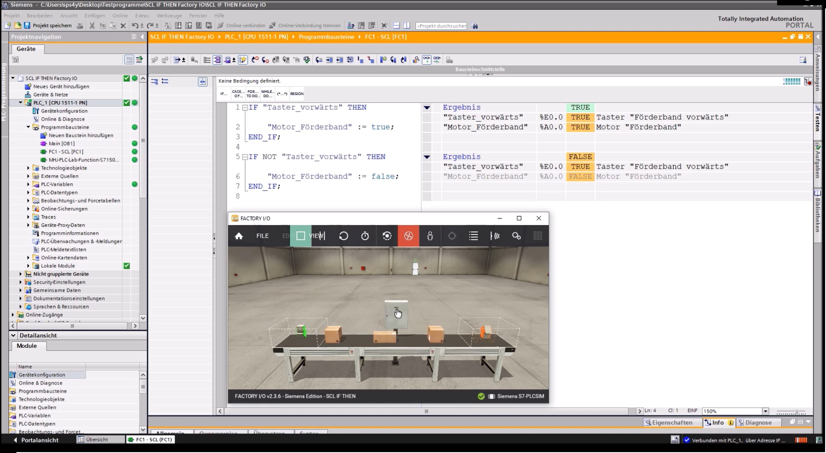Click Online verbinden in toolbar

click(x=241, y=25)
